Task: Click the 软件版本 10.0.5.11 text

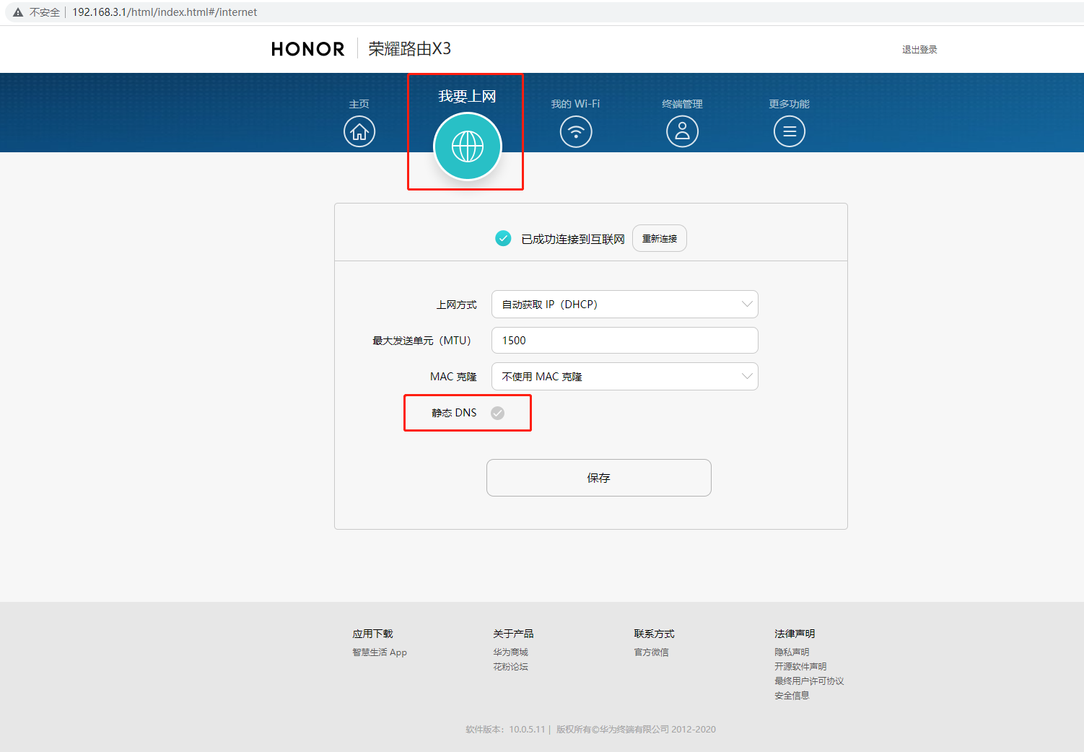Action: [505, 730]
